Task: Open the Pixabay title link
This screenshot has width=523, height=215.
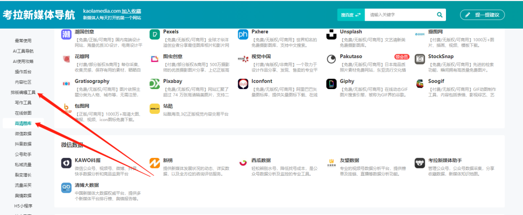Action: click(172, 81)
